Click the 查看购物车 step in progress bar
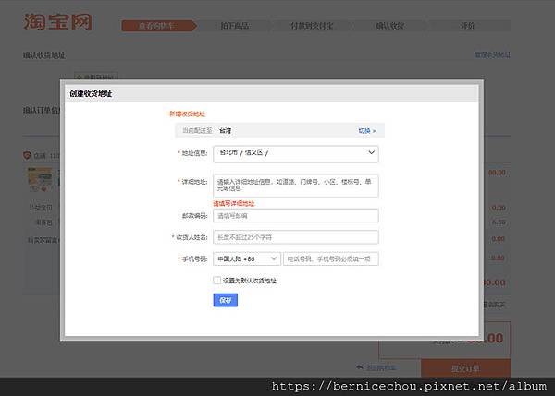The height and width of the screenshot is (396, 555). [158, 26]
